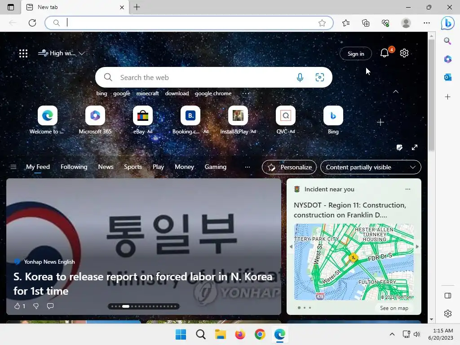Click the Sign in button

356,54
